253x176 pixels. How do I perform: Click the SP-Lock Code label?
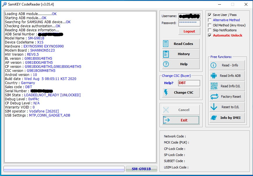(x=174, y=155)
